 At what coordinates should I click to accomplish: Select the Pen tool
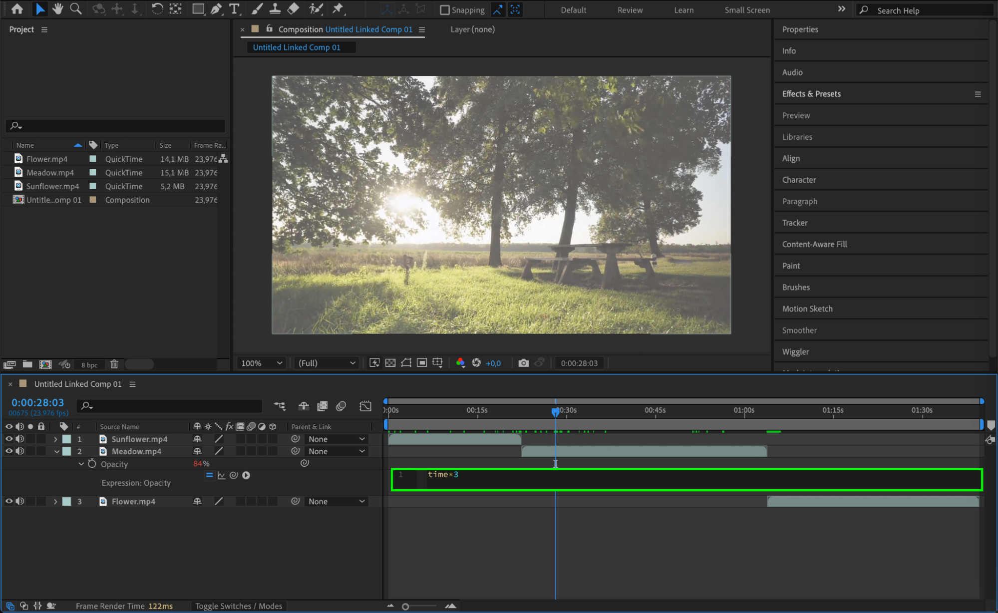tap(216, 8)
